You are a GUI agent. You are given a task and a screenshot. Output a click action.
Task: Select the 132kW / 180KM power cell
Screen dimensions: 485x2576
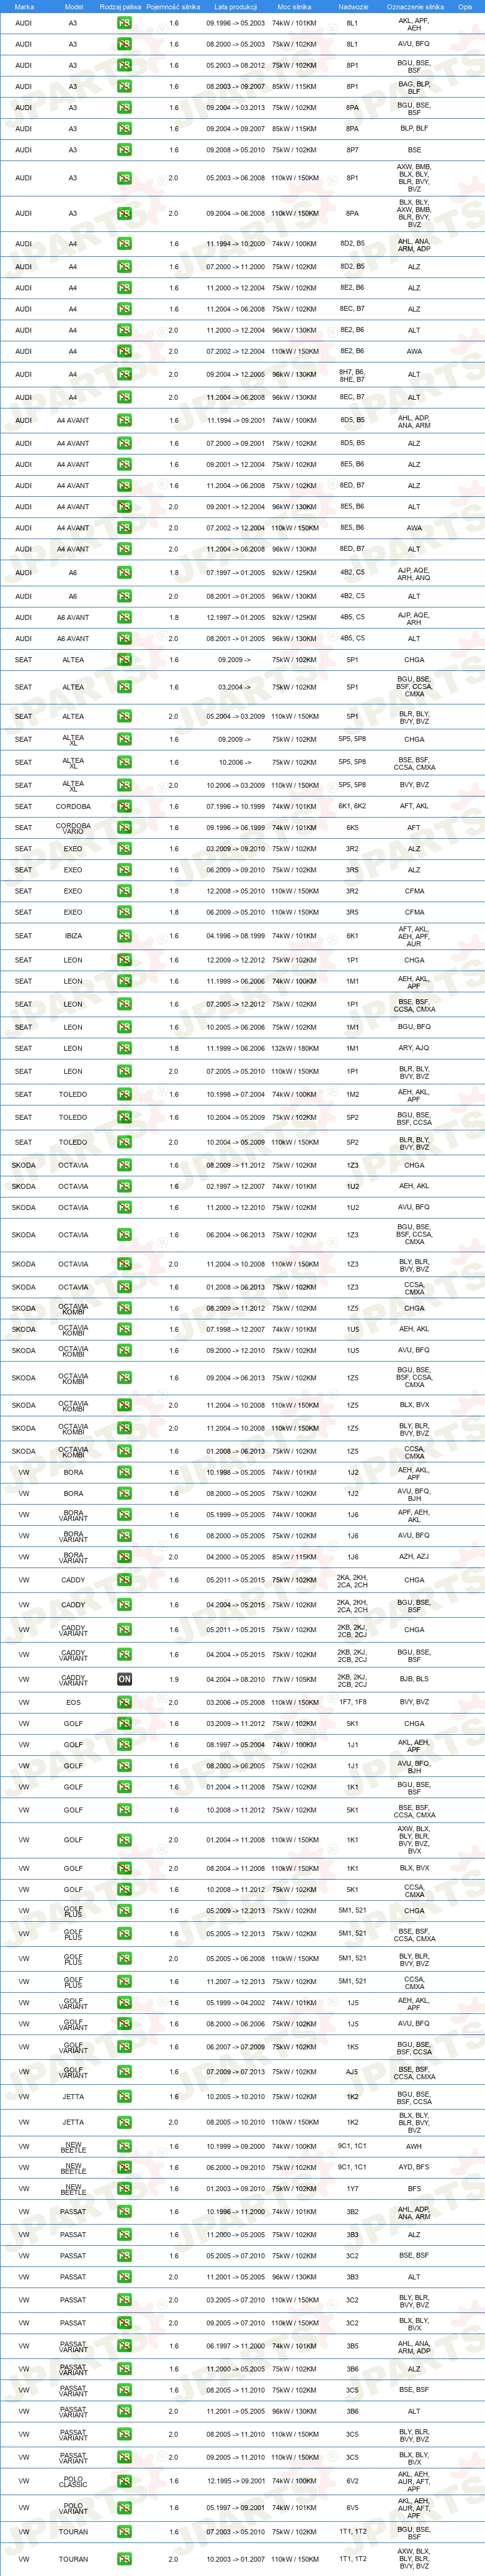click(x=295, y=1048)
